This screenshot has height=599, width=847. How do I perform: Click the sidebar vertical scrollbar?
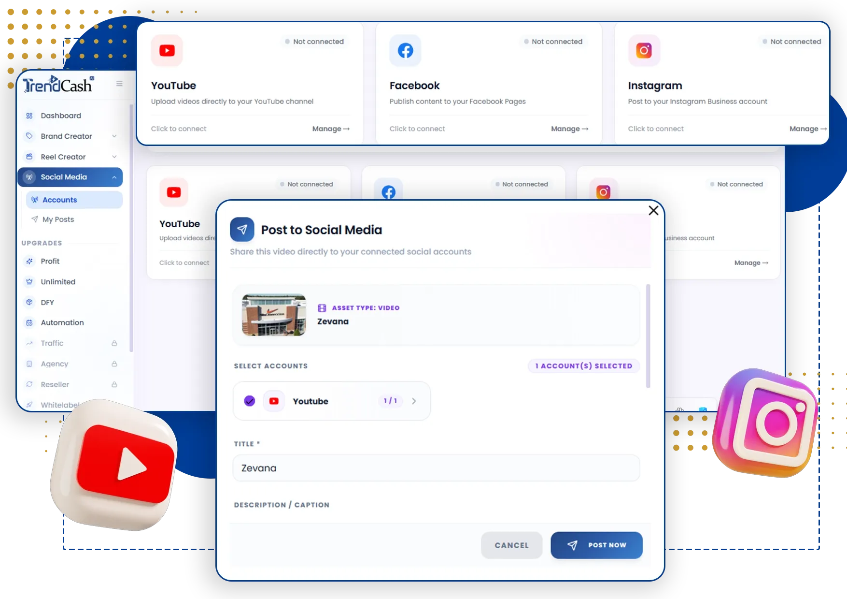131,227
